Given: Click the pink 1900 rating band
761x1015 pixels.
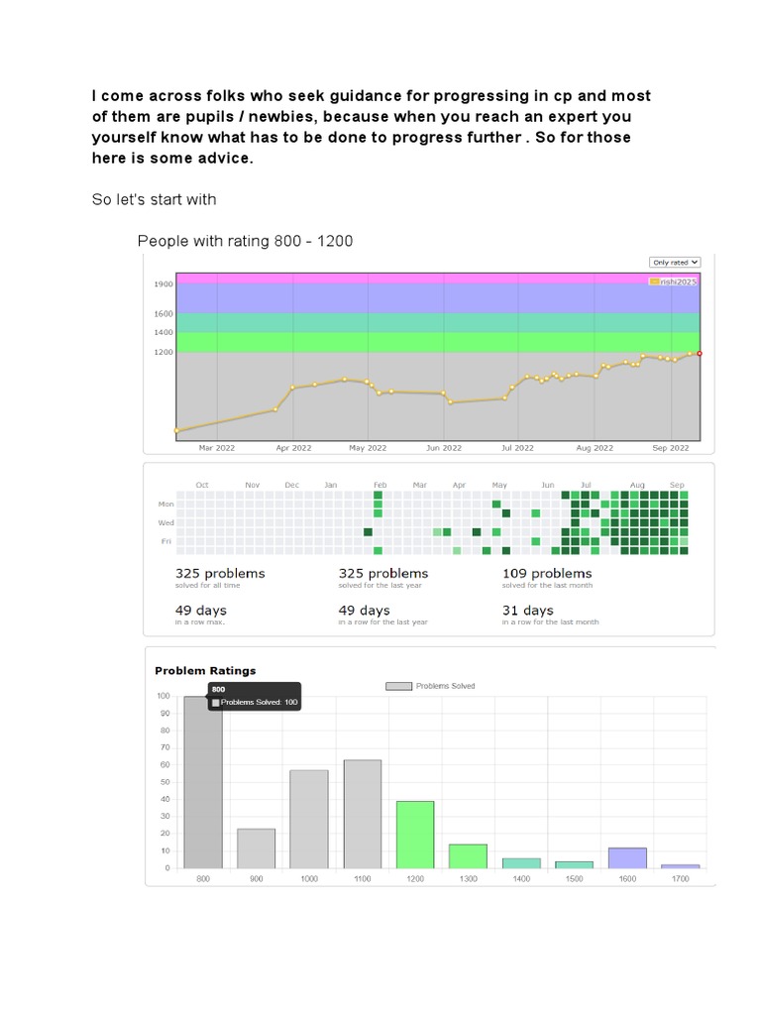Looking at the screenshot, I should click(436, 279).
